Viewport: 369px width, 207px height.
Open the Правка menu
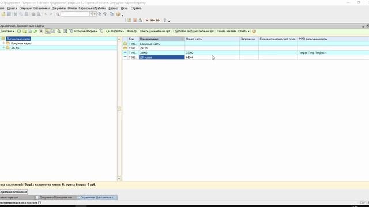(12, 8)
